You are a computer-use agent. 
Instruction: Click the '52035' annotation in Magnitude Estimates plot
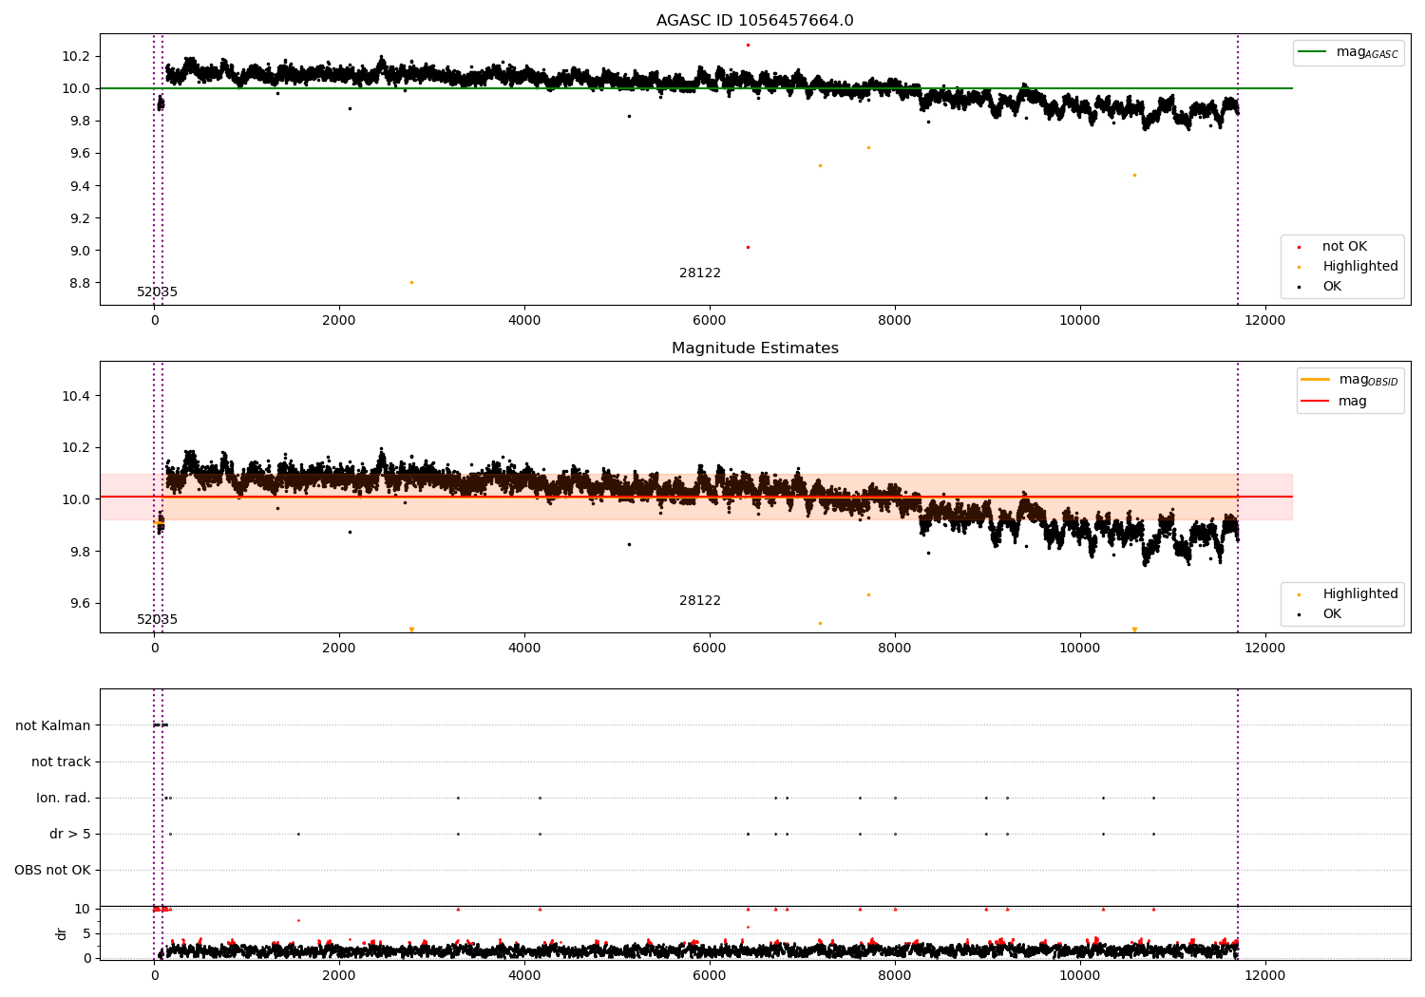tap(157, 620)
